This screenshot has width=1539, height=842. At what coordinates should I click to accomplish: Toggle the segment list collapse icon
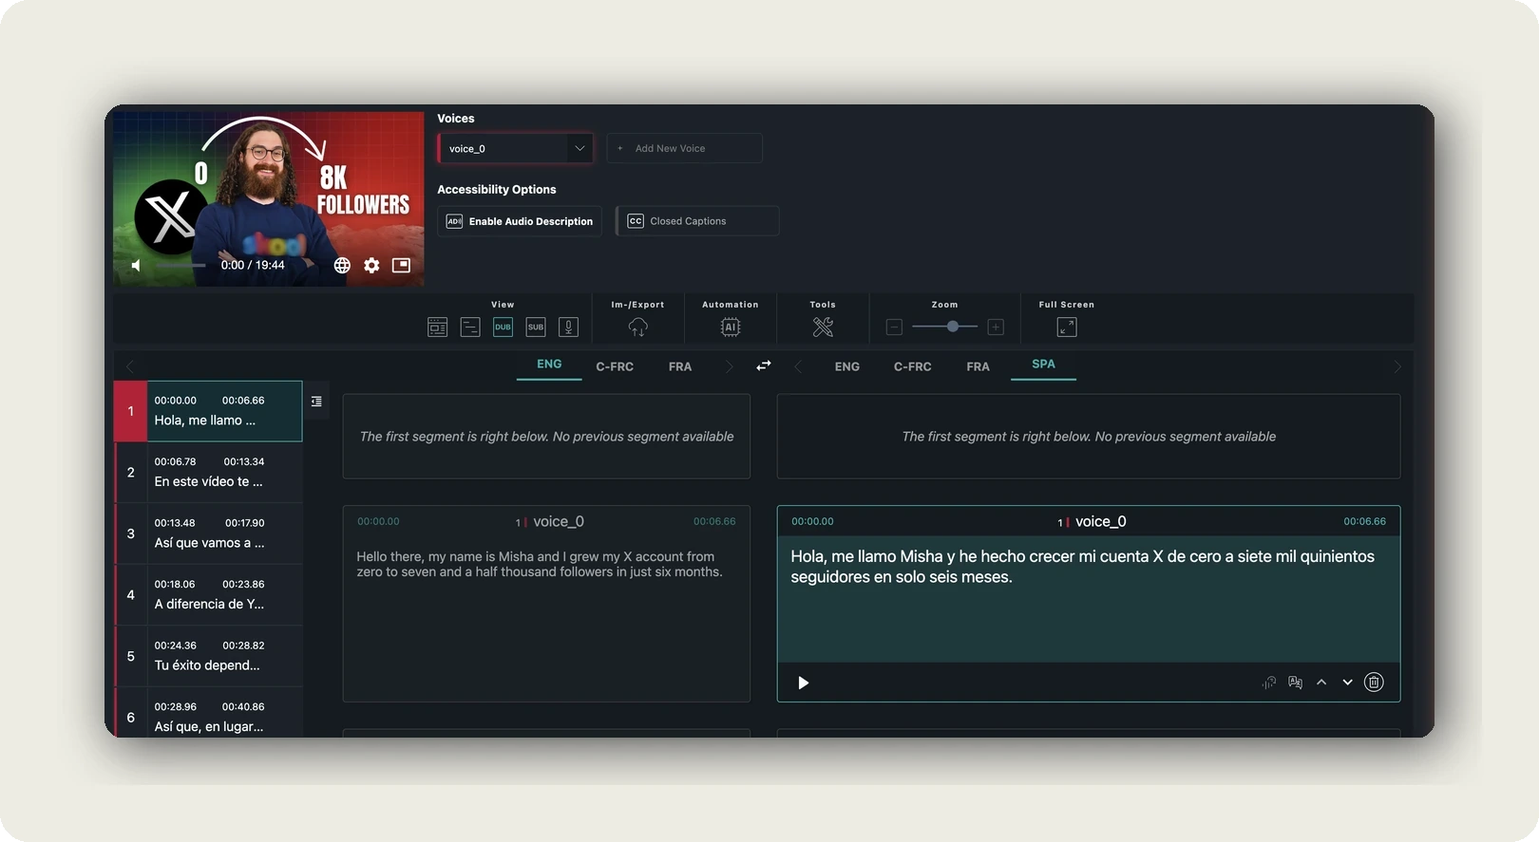[x=316, y=402]
